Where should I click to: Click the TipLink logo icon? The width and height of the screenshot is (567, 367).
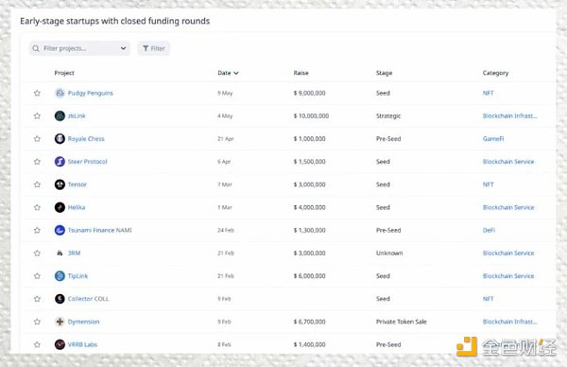pos(60,276)
